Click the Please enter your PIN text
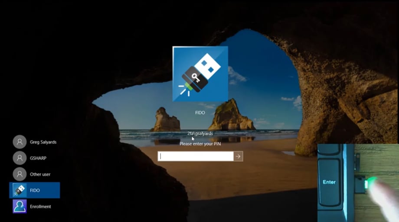The height and width of the screenshot is (222, 399). pos(200,144)
